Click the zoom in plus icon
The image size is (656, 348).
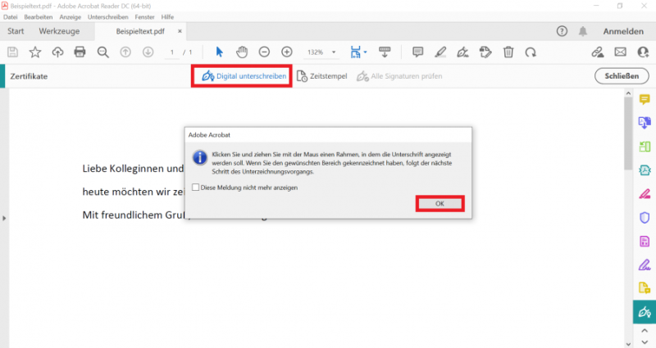tap(287, 52)
